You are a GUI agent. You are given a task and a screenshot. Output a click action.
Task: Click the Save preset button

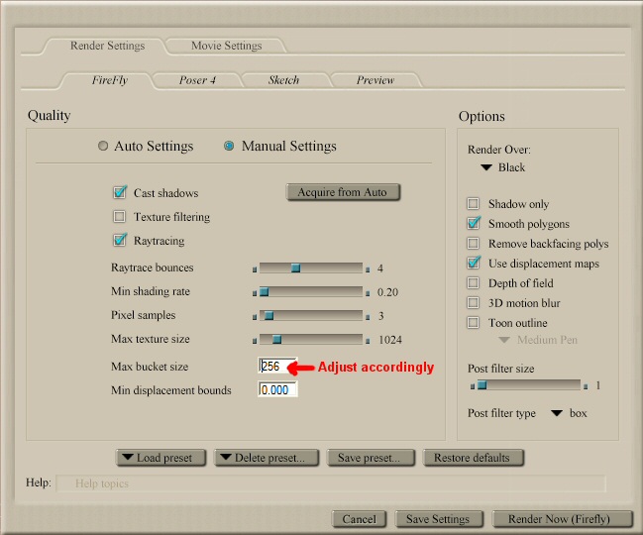tap(371, 458)
